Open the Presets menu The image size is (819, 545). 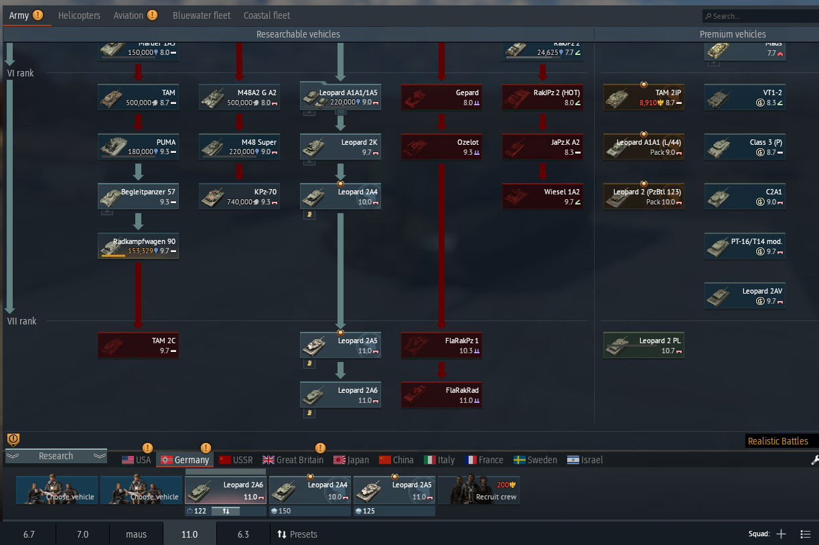pos(297,534)
